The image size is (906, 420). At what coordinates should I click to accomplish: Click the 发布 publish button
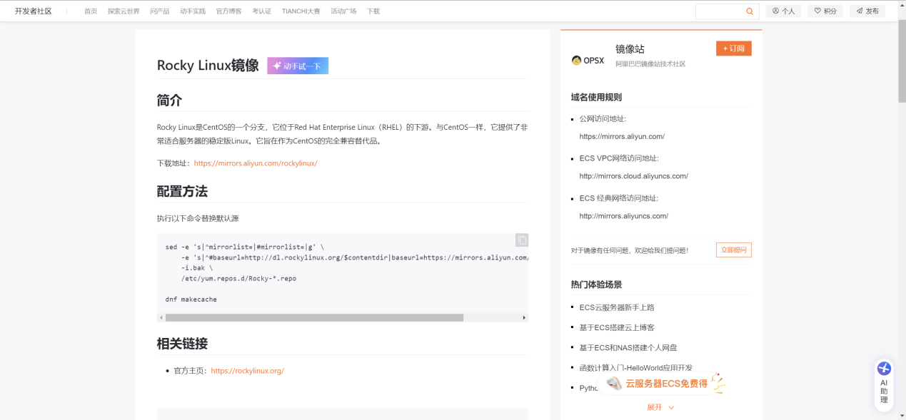point(867,11)
